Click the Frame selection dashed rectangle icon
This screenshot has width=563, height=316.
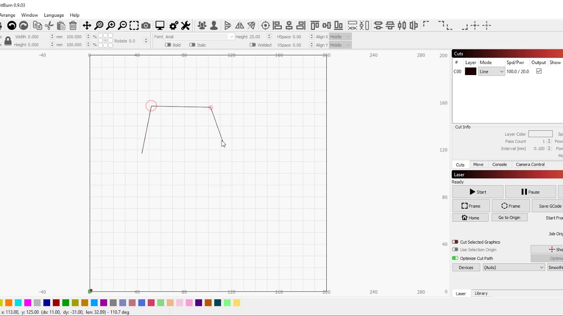(x=134, y=26)
